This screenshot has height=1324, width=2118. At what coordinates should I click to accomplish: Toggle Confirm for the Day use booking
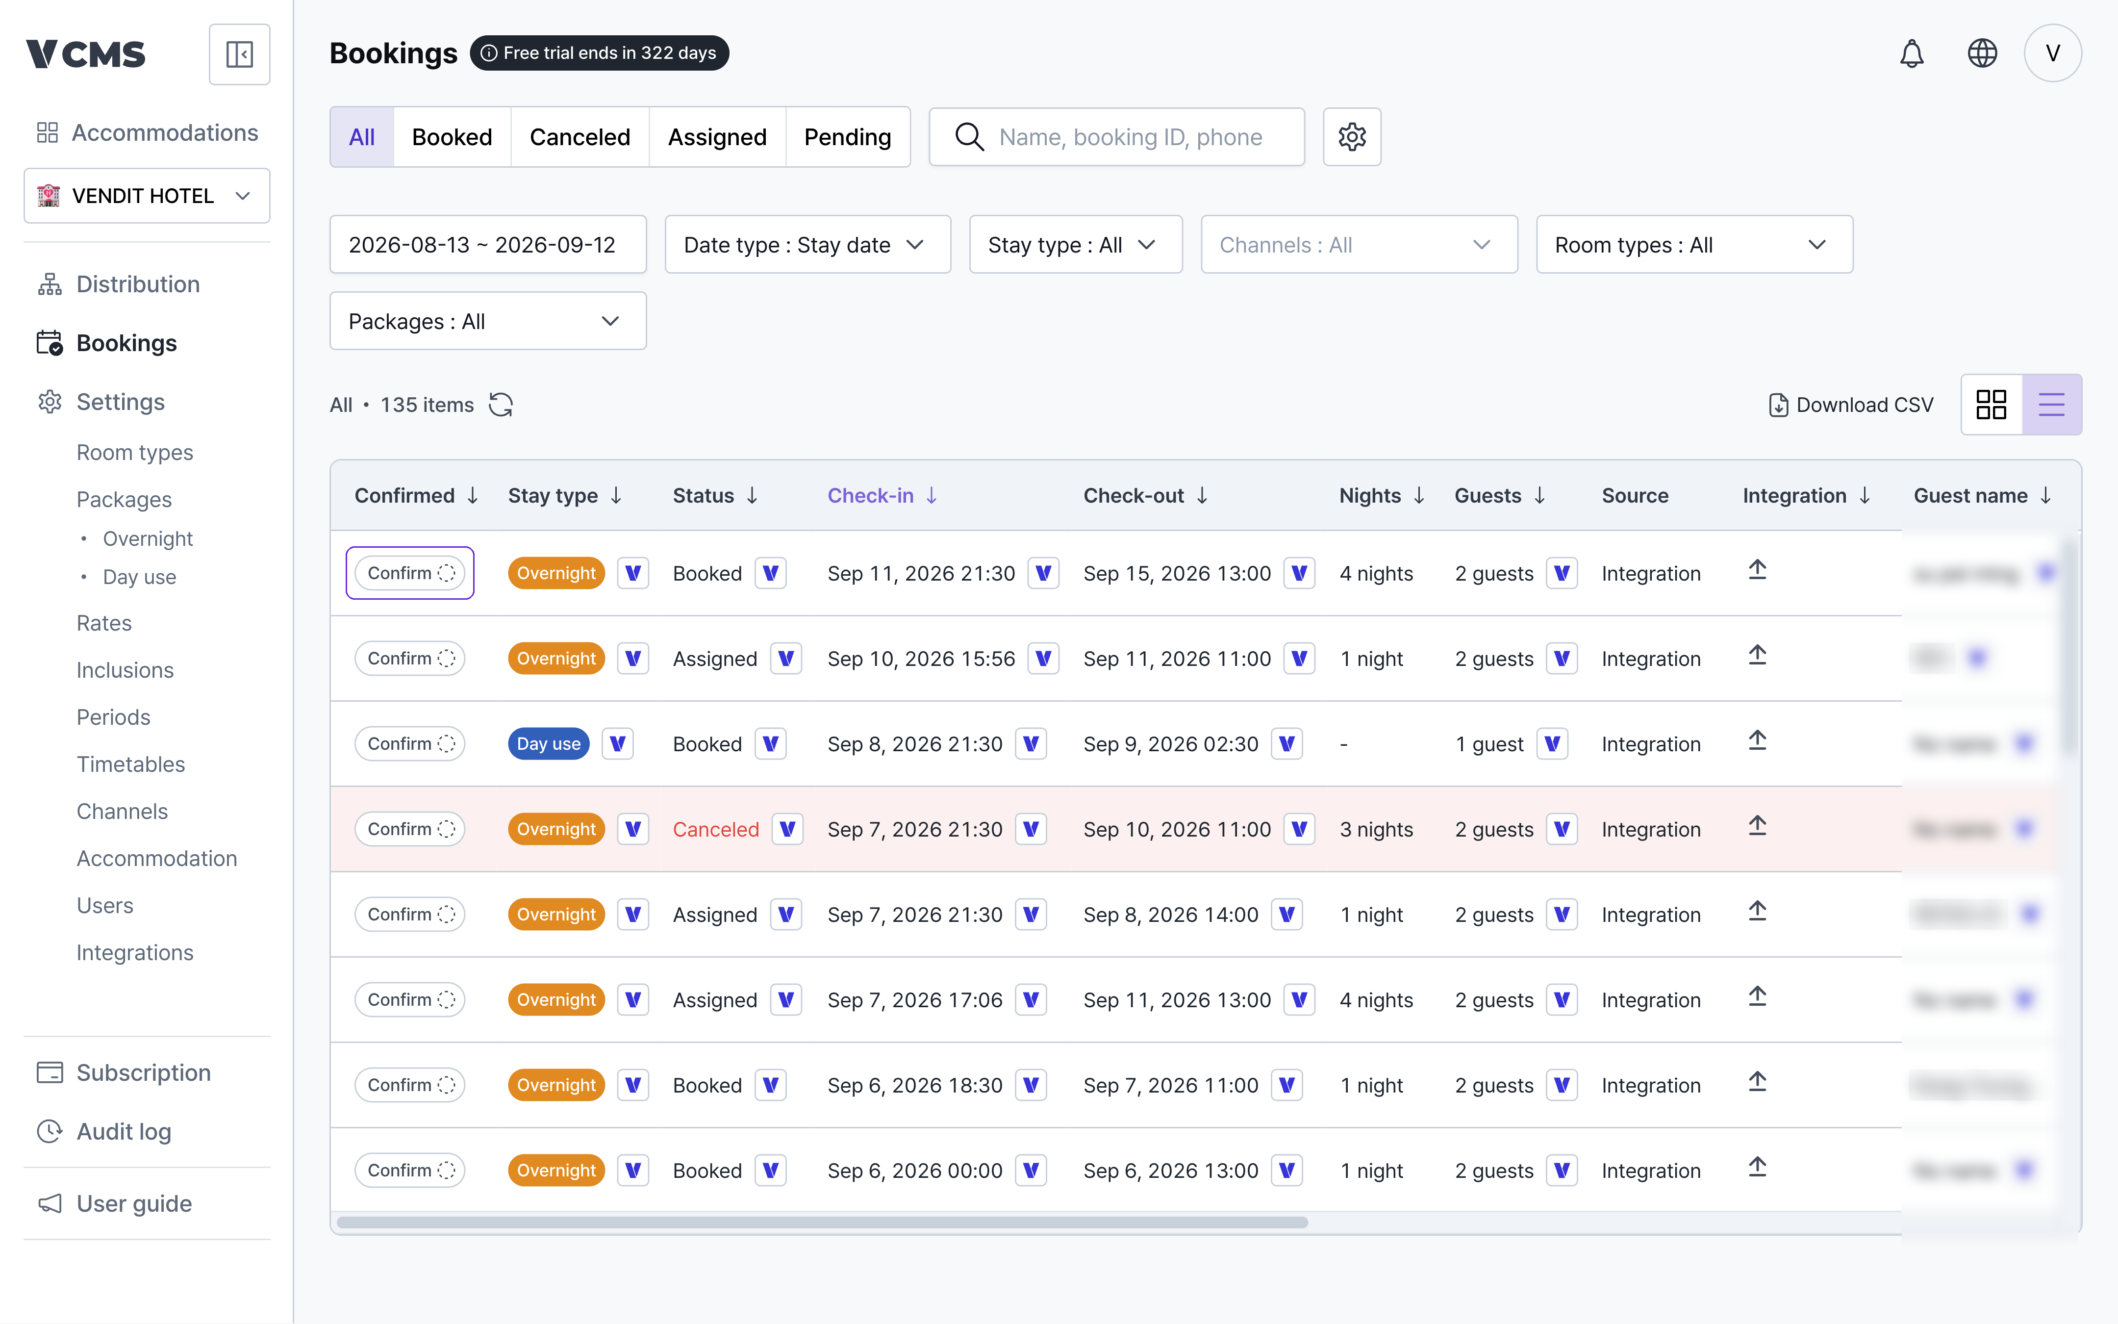tap(410, 743)
